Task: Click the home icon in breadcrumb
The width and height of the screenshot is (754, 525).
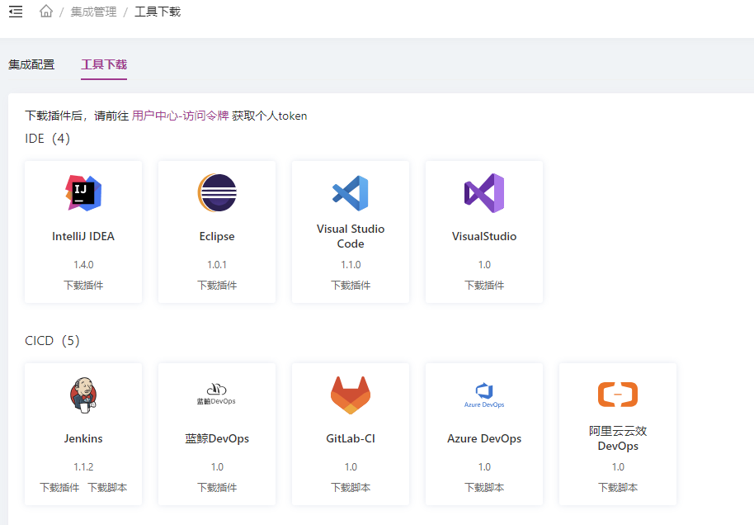Action: pos(46,12)
